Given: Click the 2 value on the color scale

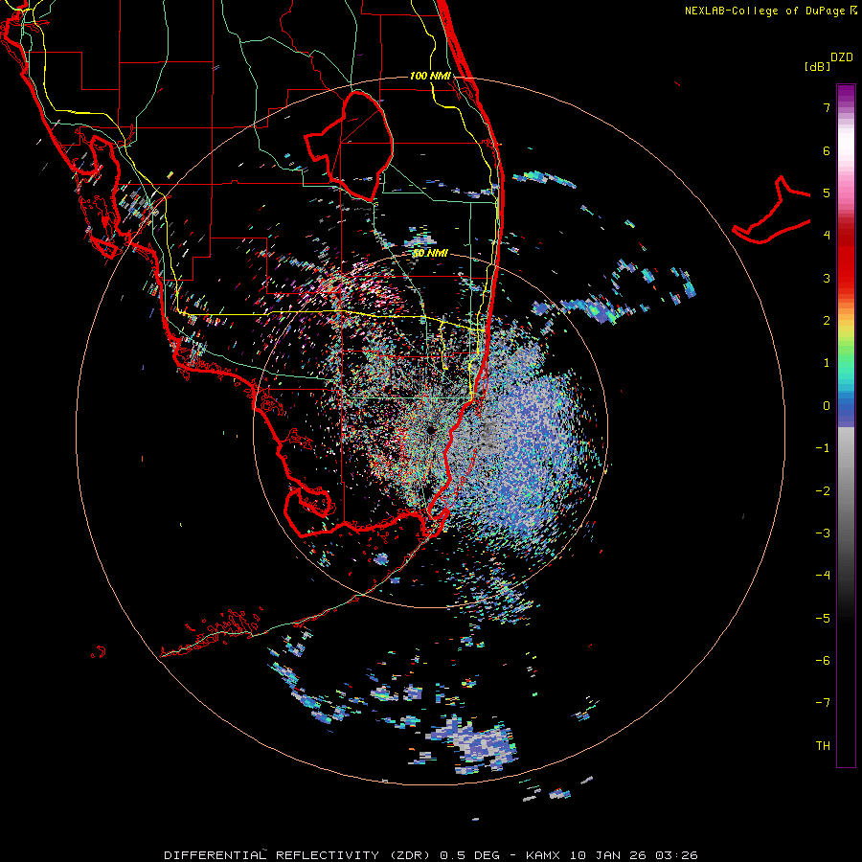Looking at the screenshot, I should pyautogui.click(x=827, y=321).
